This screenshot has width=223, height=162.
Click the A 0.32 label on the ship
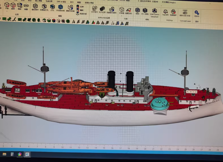192,92
